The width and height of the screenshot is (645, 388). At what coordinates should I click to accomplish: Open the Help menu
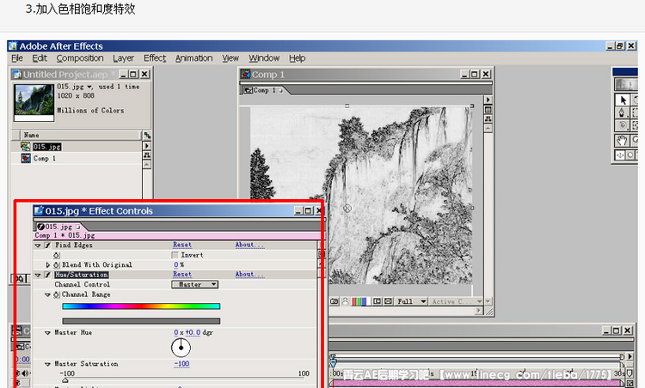(x=297, y=58)
